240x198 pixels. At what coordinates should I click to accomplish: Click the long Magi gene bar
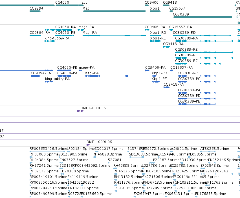point(114,11)
